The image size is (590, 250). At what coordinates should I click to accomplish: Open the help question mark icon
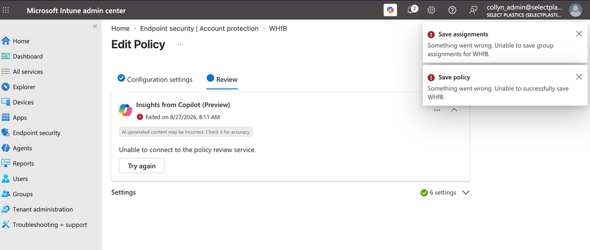(x=452, y=10)
